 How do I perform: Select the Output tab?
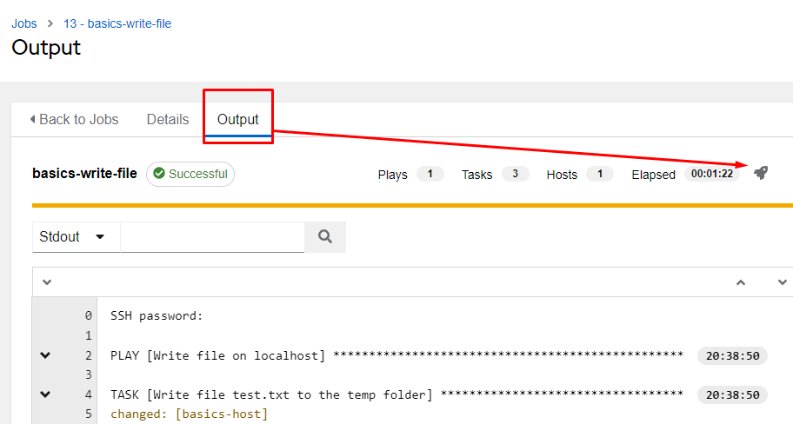[x=238, y=119]
